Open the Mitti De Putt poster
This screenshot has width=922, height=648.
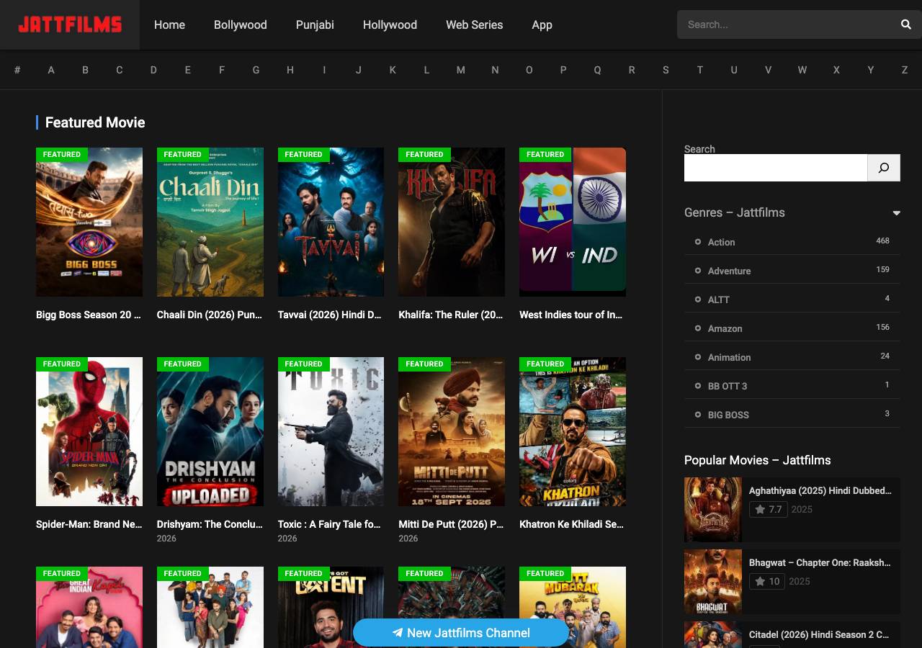[452, 431]
